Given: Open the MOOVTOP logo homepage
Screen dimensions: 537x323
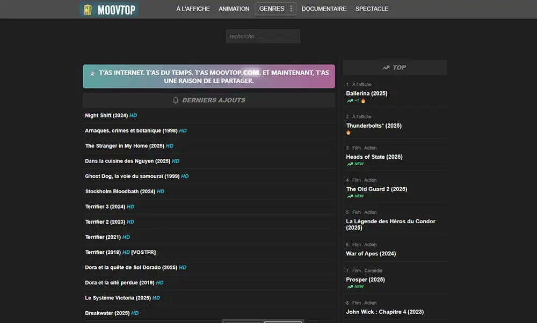Looking at the screenshot, I should click(109, 10).
